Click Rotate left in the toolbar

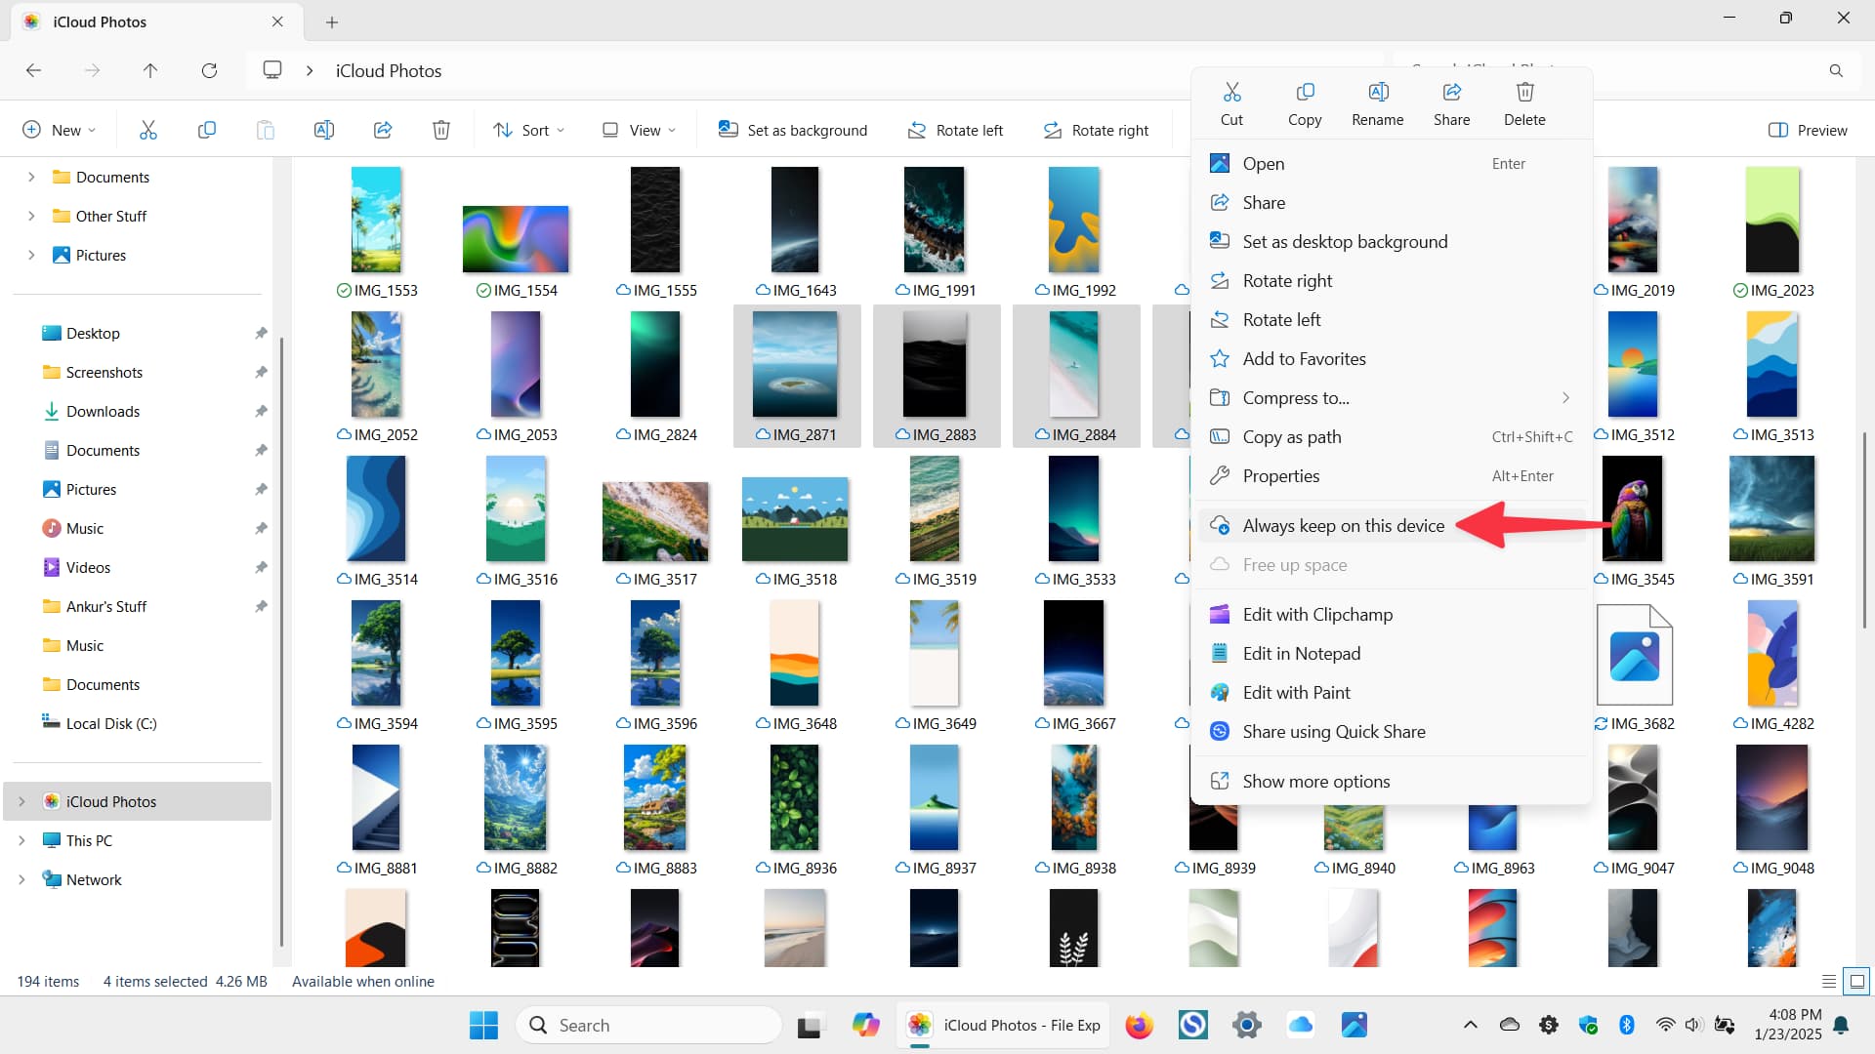coord(954,130)
